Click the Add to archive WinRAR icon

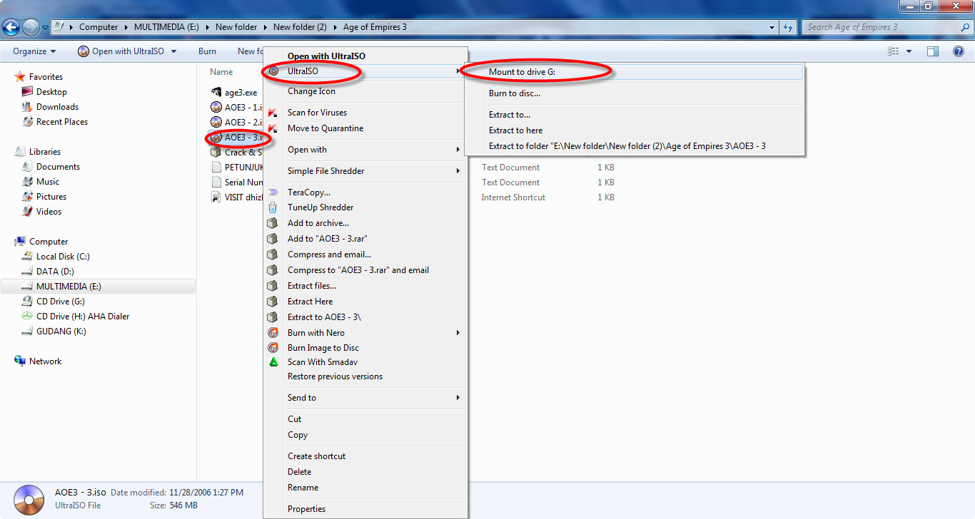(x=272, y=223)
